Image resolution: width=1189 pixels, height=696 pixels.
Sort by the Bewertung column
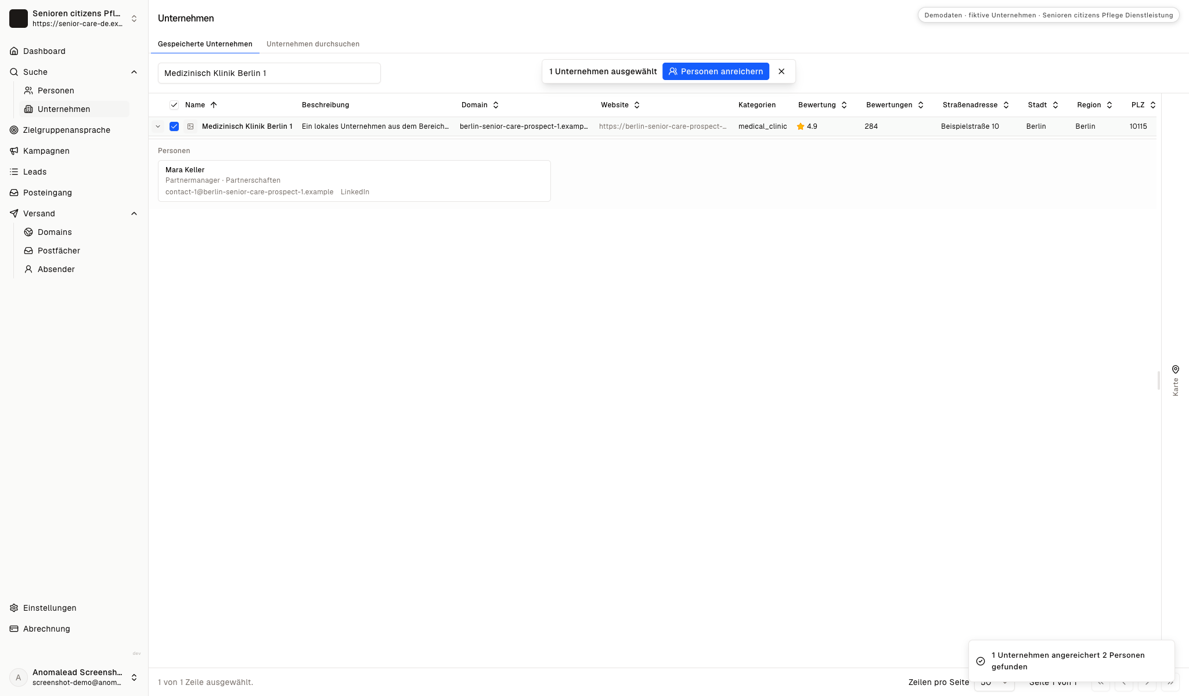click(x=823, y=105)
